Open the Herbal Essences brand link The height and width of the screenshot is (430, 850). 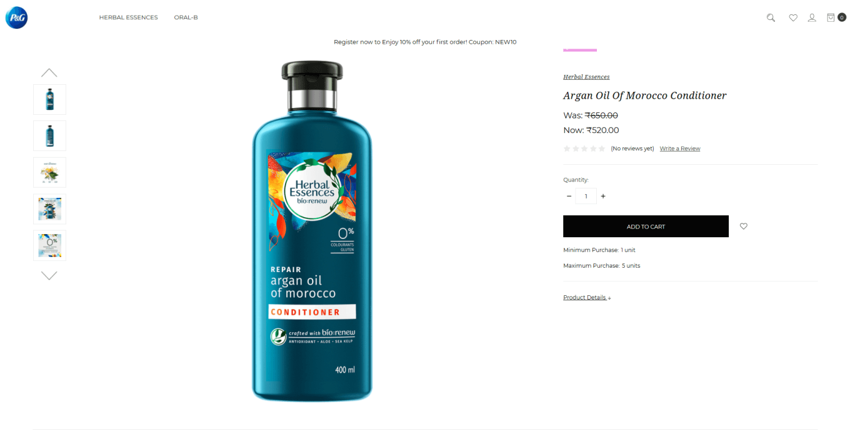pyautogui.click(x=586, y=77)
